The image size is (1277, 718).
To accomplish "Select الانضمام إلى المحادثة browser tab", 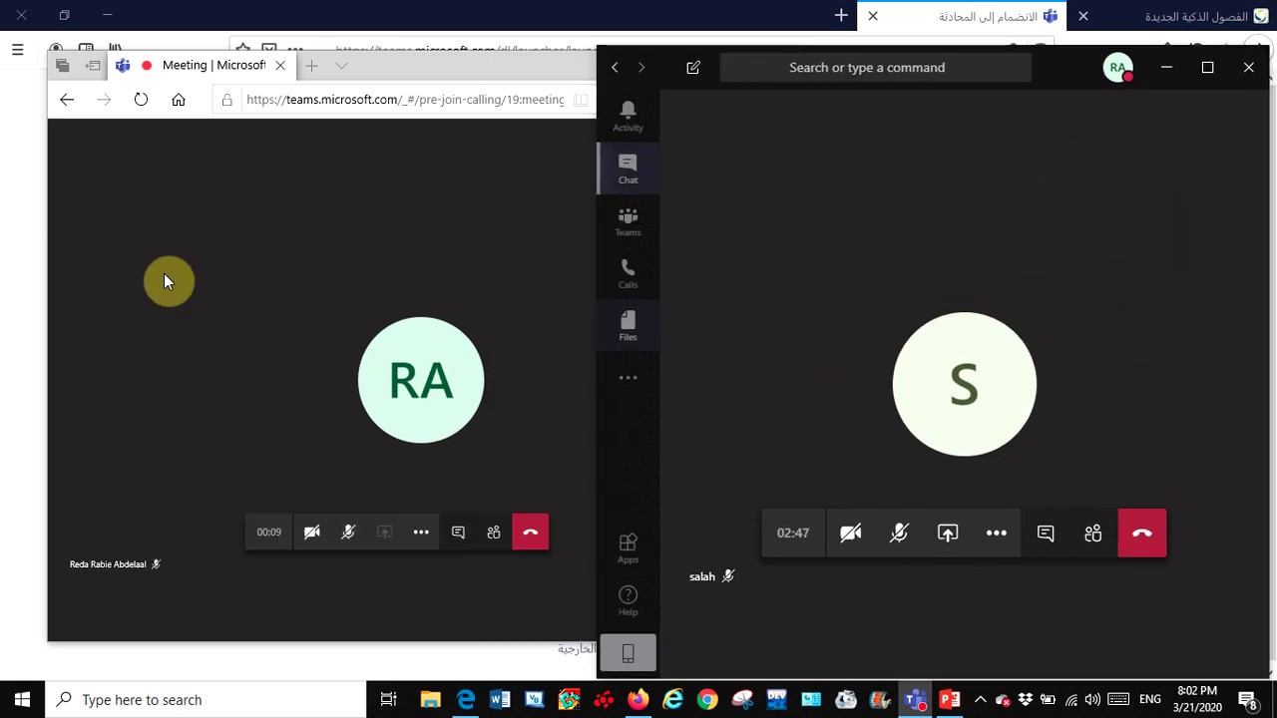I will coord(963,16).
